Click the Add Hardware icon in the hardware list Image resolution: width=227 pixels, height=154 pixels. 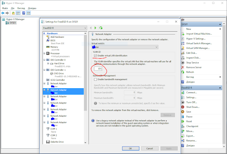pyautogui.click(x=48, y=37)
